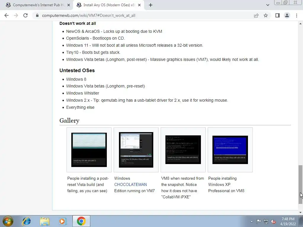
Task: Launch Internet Explorer from taskbar
Action: (26, 221)
